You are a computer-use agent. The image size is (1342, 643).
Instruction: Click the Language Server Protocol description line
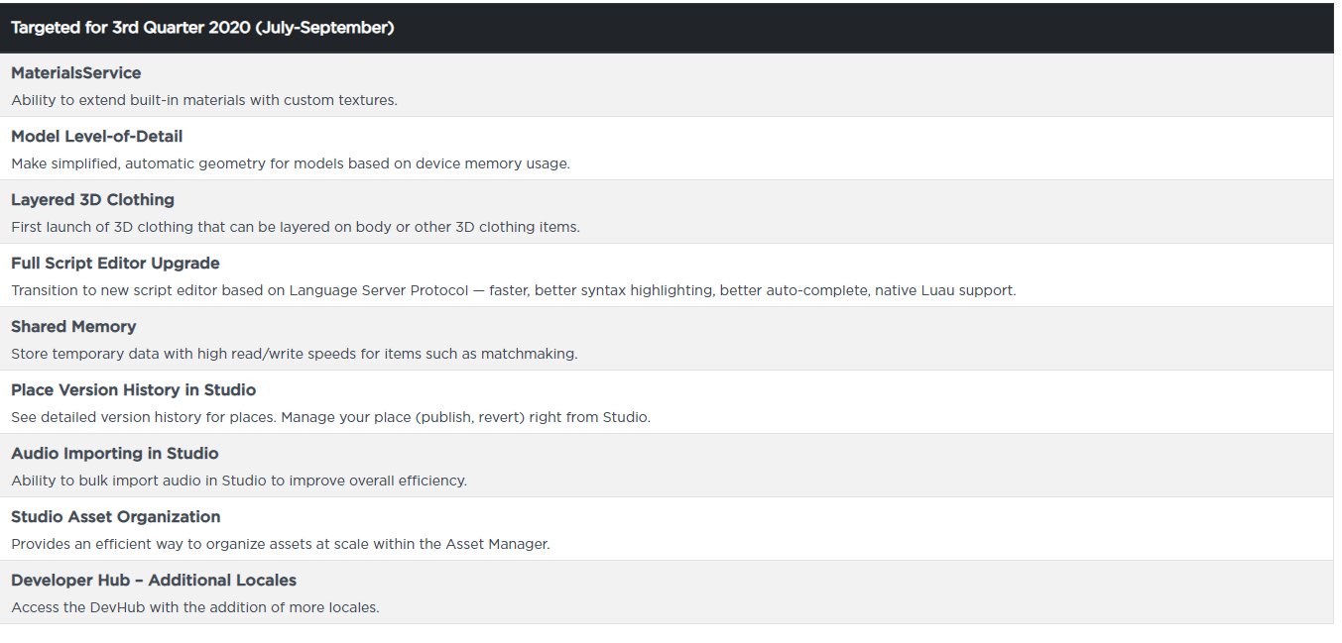click(x=514, y=290)
